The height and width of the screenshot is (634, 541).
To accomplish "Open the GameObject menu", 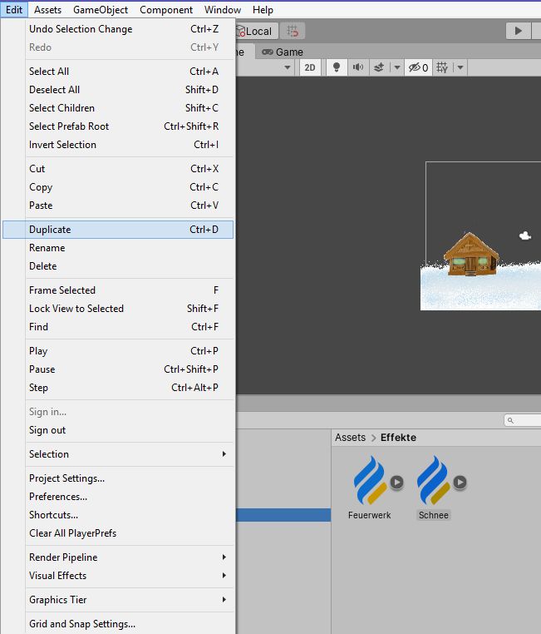I will tap(101, 10).
